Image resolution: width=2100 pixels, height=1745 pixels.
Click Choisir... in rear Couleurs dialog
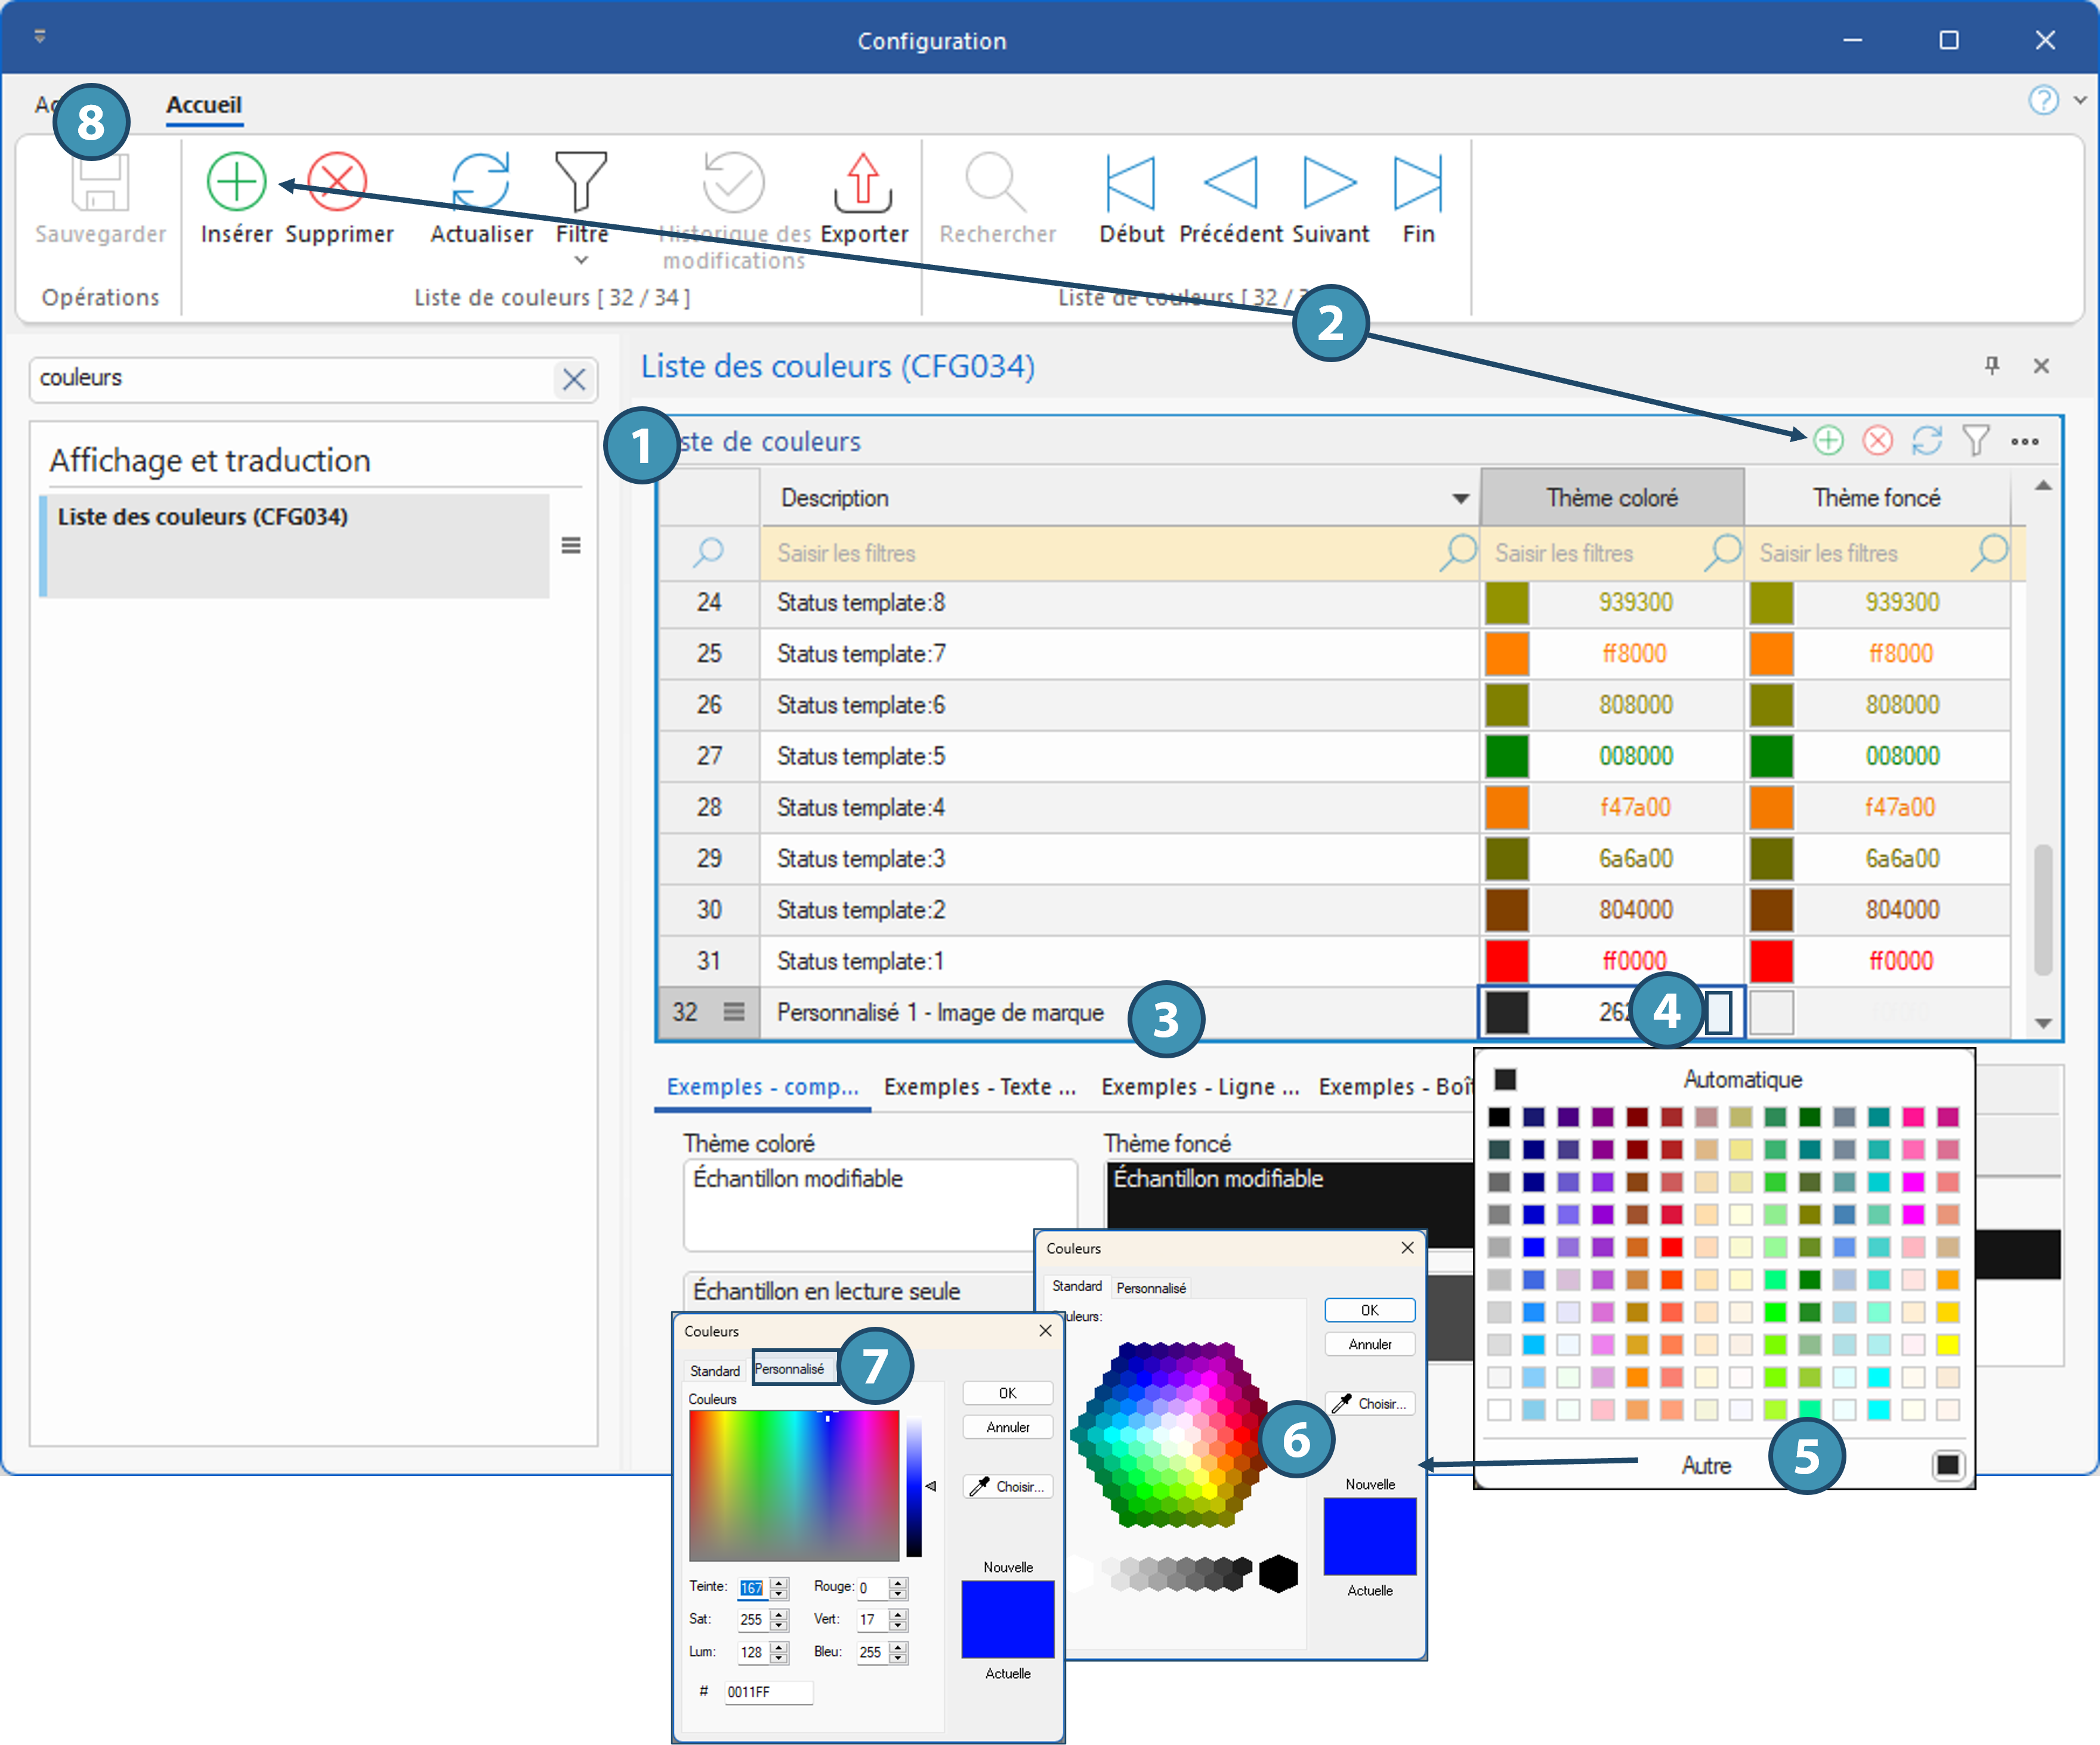(x=1370, y=1403)
